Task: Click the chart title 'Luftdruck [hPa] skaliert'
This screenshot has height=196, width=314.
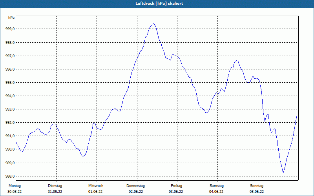Action: point(159,4)
